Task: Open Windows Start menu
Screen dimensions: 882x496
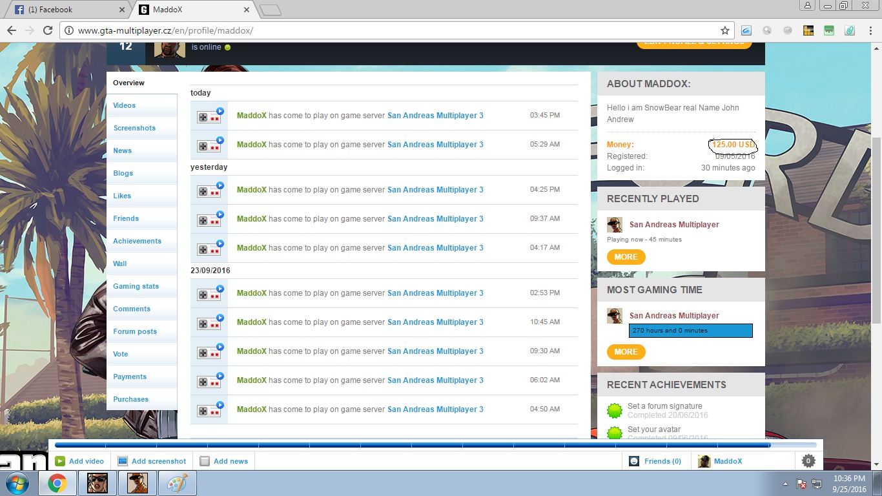Action: (17, 483)
